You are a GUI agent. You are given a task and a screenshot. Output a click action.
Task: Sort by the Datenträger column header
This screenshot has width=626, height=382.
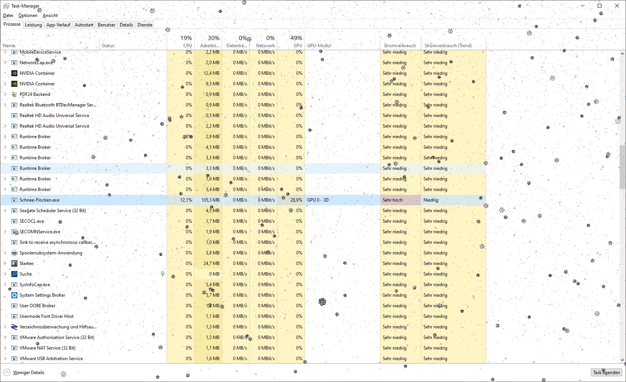pos(236,42)
